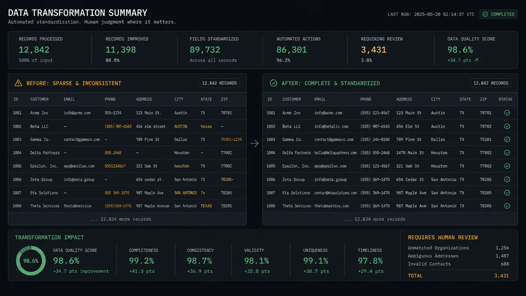Screen dimensions: 526x296
Task: Click the upward arrow next to +34.7 pts
Action: point(476,60)
